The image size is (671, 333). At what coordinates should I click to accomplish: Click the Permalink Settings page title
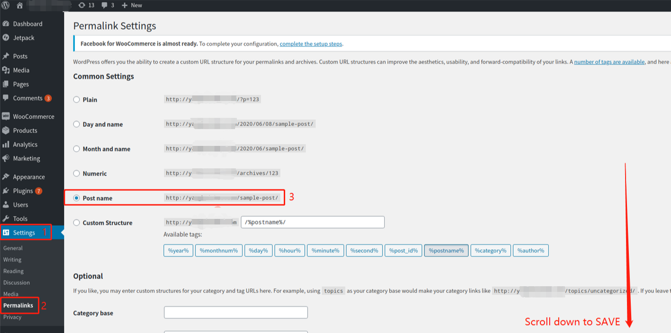[x=115, y=26]
